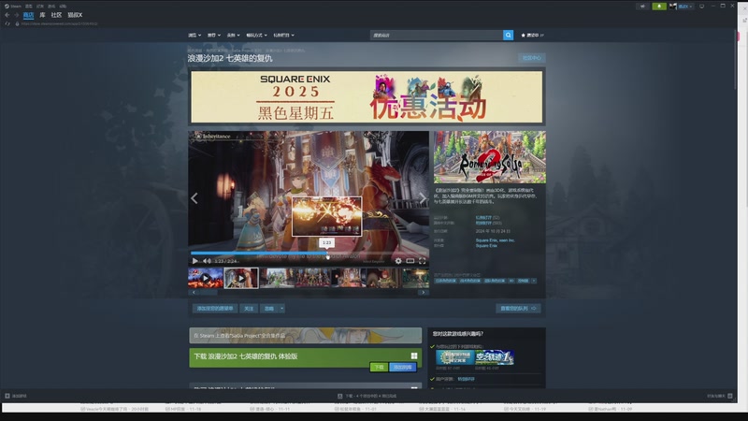Click the Windows platform icon on the demo banner
The width and height of the screenshot is (748, 421).
(x=414, y=356)
